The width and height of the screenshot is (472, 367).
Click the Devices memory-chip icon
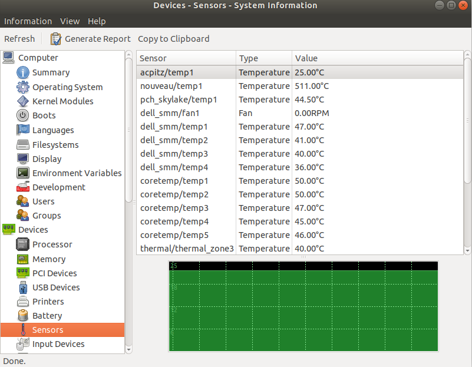click(x=8, y=230)
